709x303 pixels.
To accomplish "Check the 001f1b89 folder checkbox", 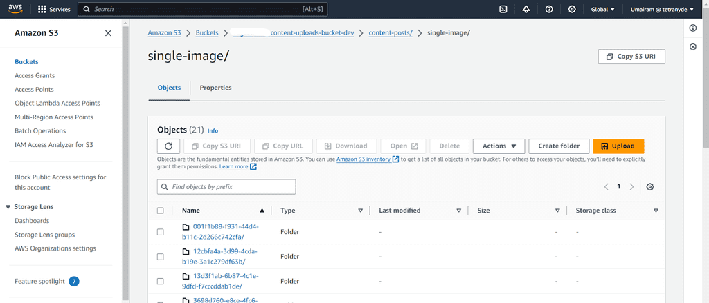I will [161, 232].
